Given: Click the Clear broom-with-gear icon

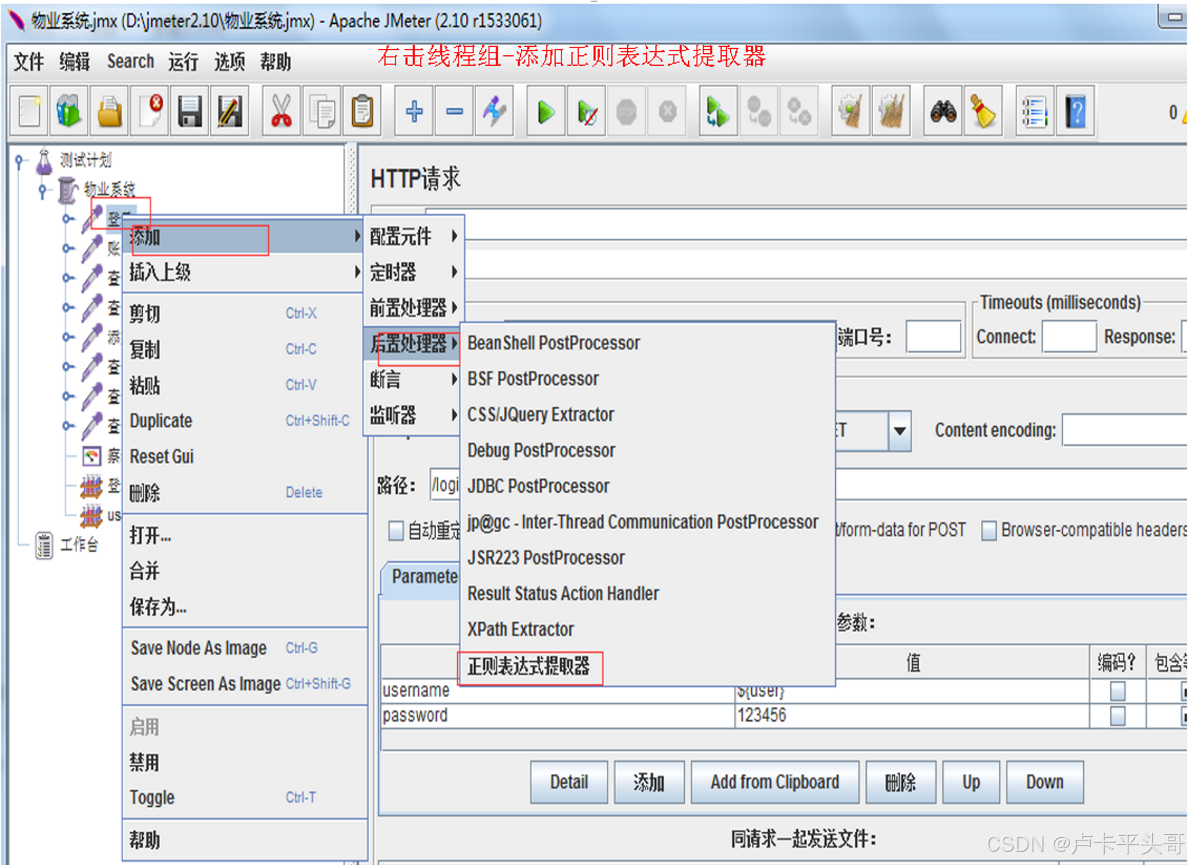Looking at the screenshot, I should 851,111.
